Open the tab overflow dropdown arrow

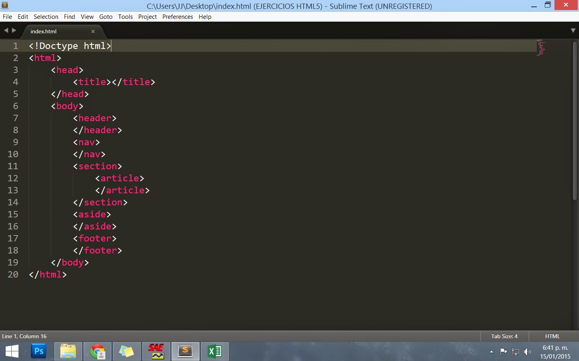(573, 31)
